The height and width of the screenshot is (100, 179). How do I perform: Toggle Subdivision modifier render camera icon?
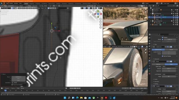(171, 47)
